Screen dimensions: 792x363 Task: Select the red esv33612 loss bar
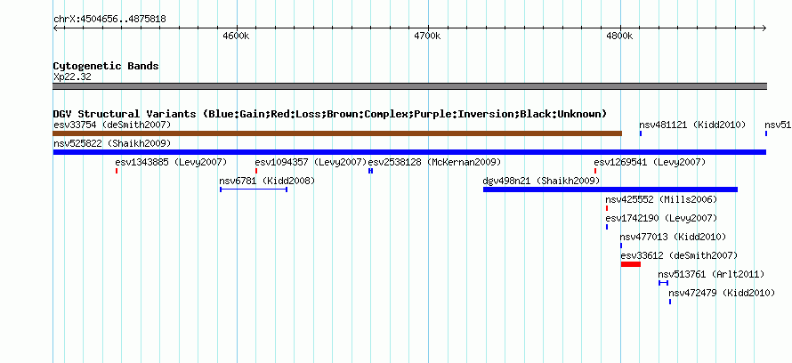pos(631,264)
